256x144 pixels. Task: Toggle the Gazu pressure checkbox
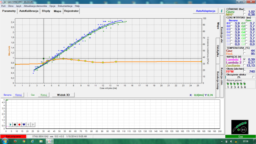244,12
